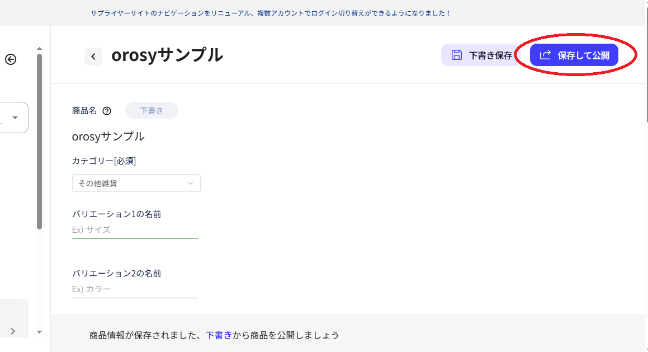
Task: Click the top announcement banner text
Action: [270, 13]
